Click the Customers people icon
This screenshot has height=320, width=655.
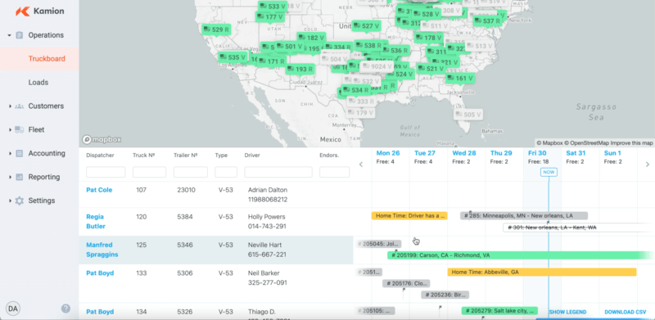19,106
